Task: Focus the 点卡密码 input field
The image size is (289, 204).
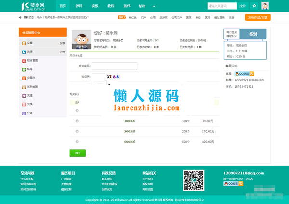Action: (x=115, y=66)
